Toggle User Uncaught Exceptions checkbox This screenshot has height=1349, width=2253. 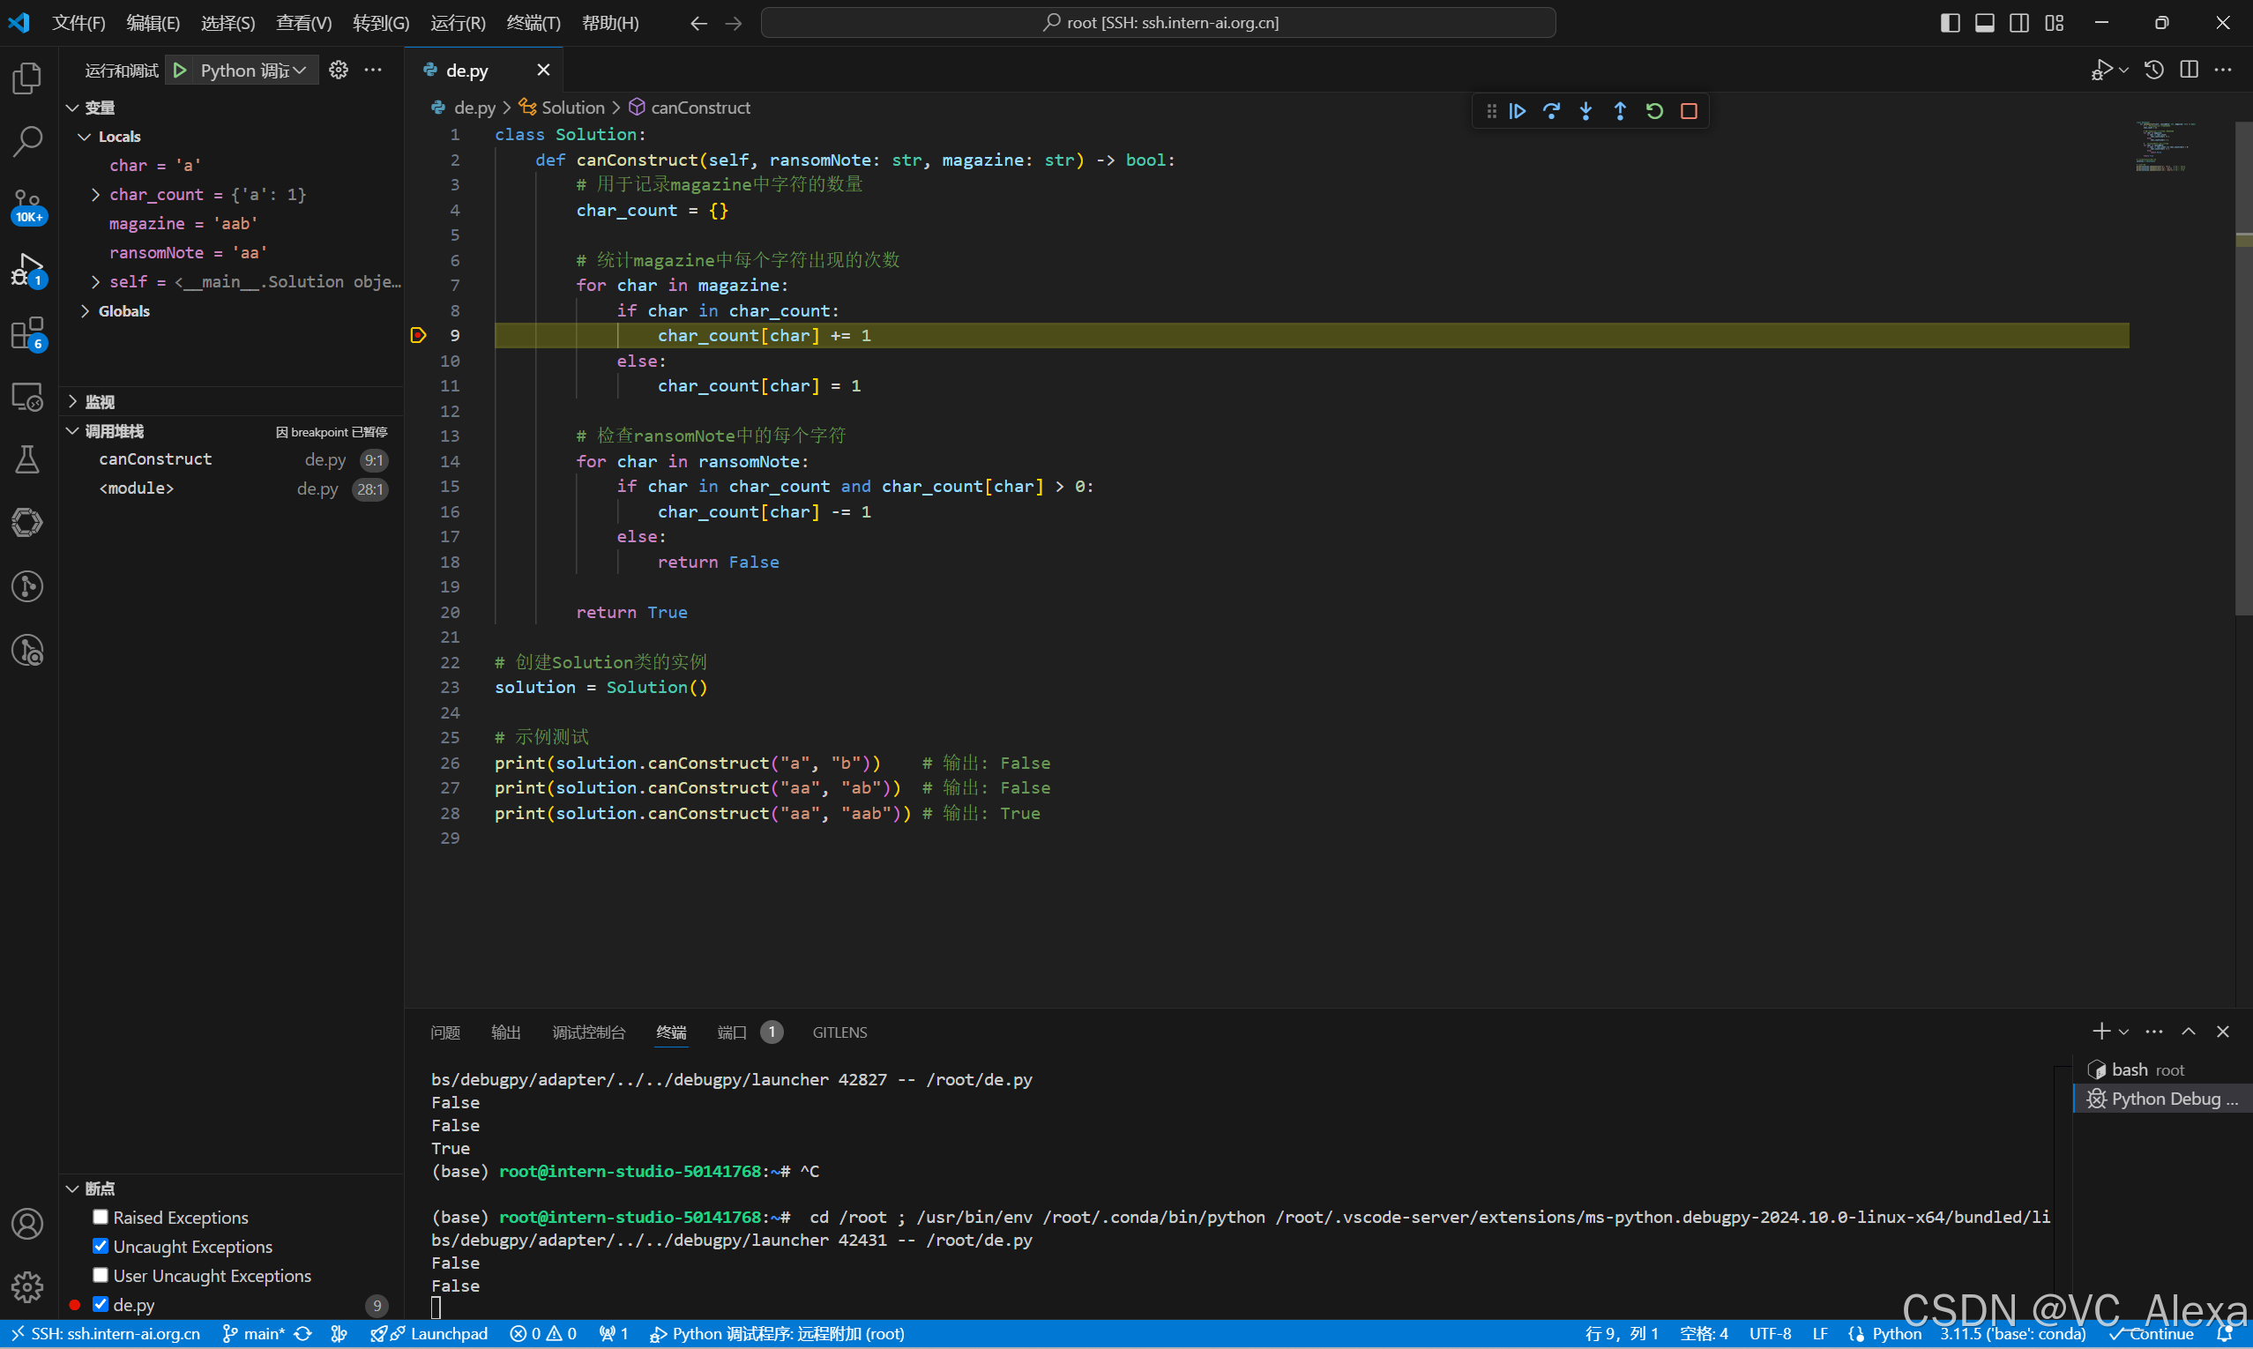[101, 1274]
